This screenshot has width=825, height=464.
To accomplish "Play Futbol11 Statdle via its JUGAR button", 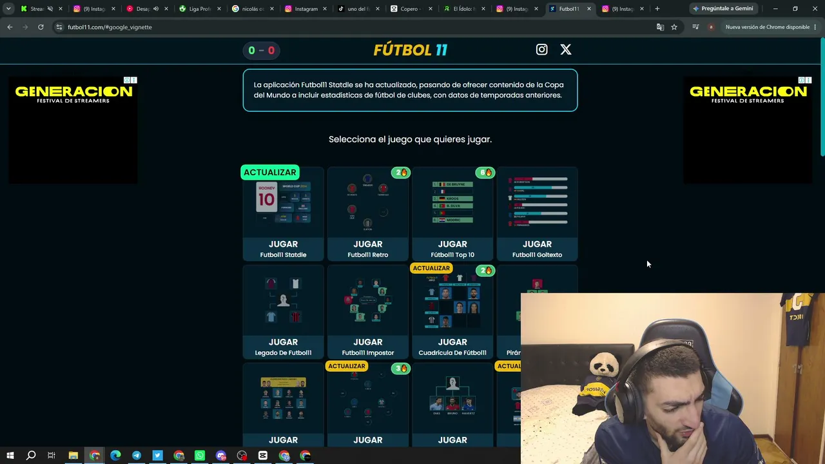I will point(283,244).
